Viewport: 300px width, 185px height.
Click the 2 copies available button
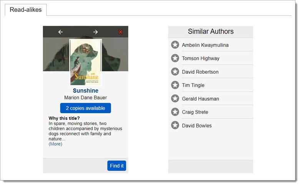click(85, 108)
